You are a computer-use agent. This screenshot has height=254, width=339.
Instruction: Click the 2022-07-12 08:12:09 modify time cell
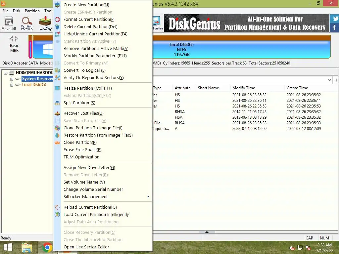(x=249, y=129)
